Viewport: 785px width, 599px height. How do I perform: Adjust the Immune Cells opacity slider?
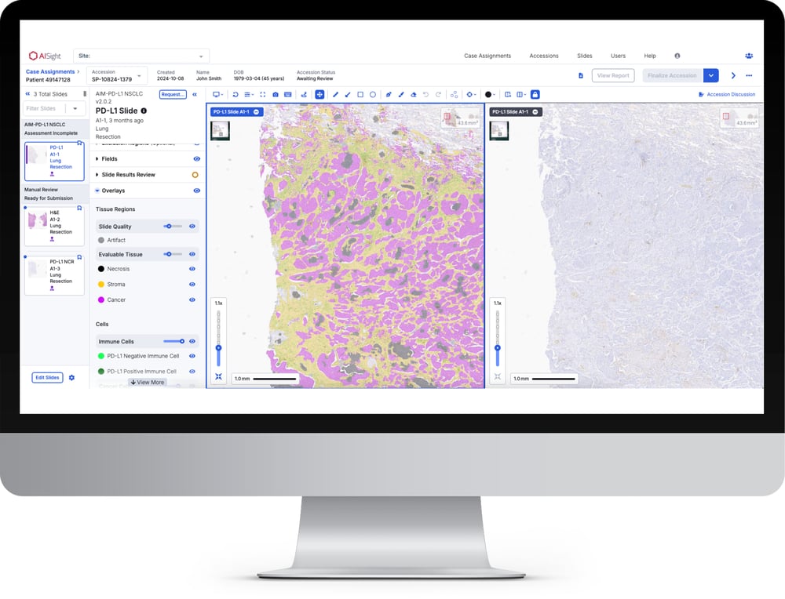pyautogui.click(x=173, y=341)
